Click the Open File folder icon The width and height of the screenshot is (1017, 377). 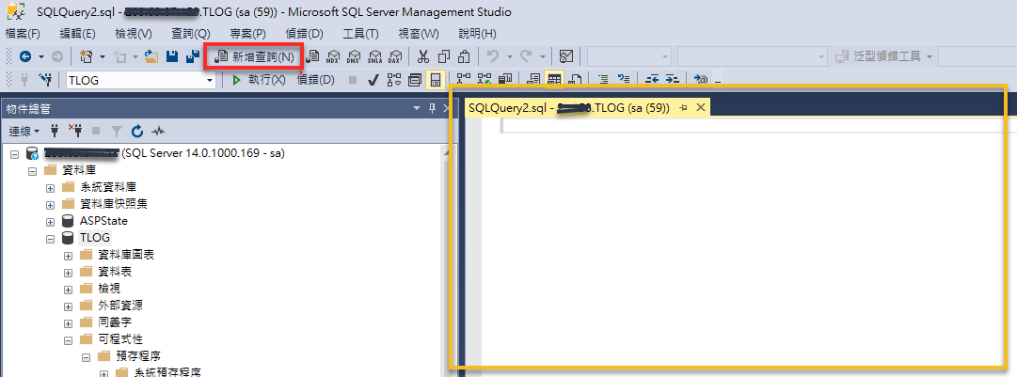[151, 57]
